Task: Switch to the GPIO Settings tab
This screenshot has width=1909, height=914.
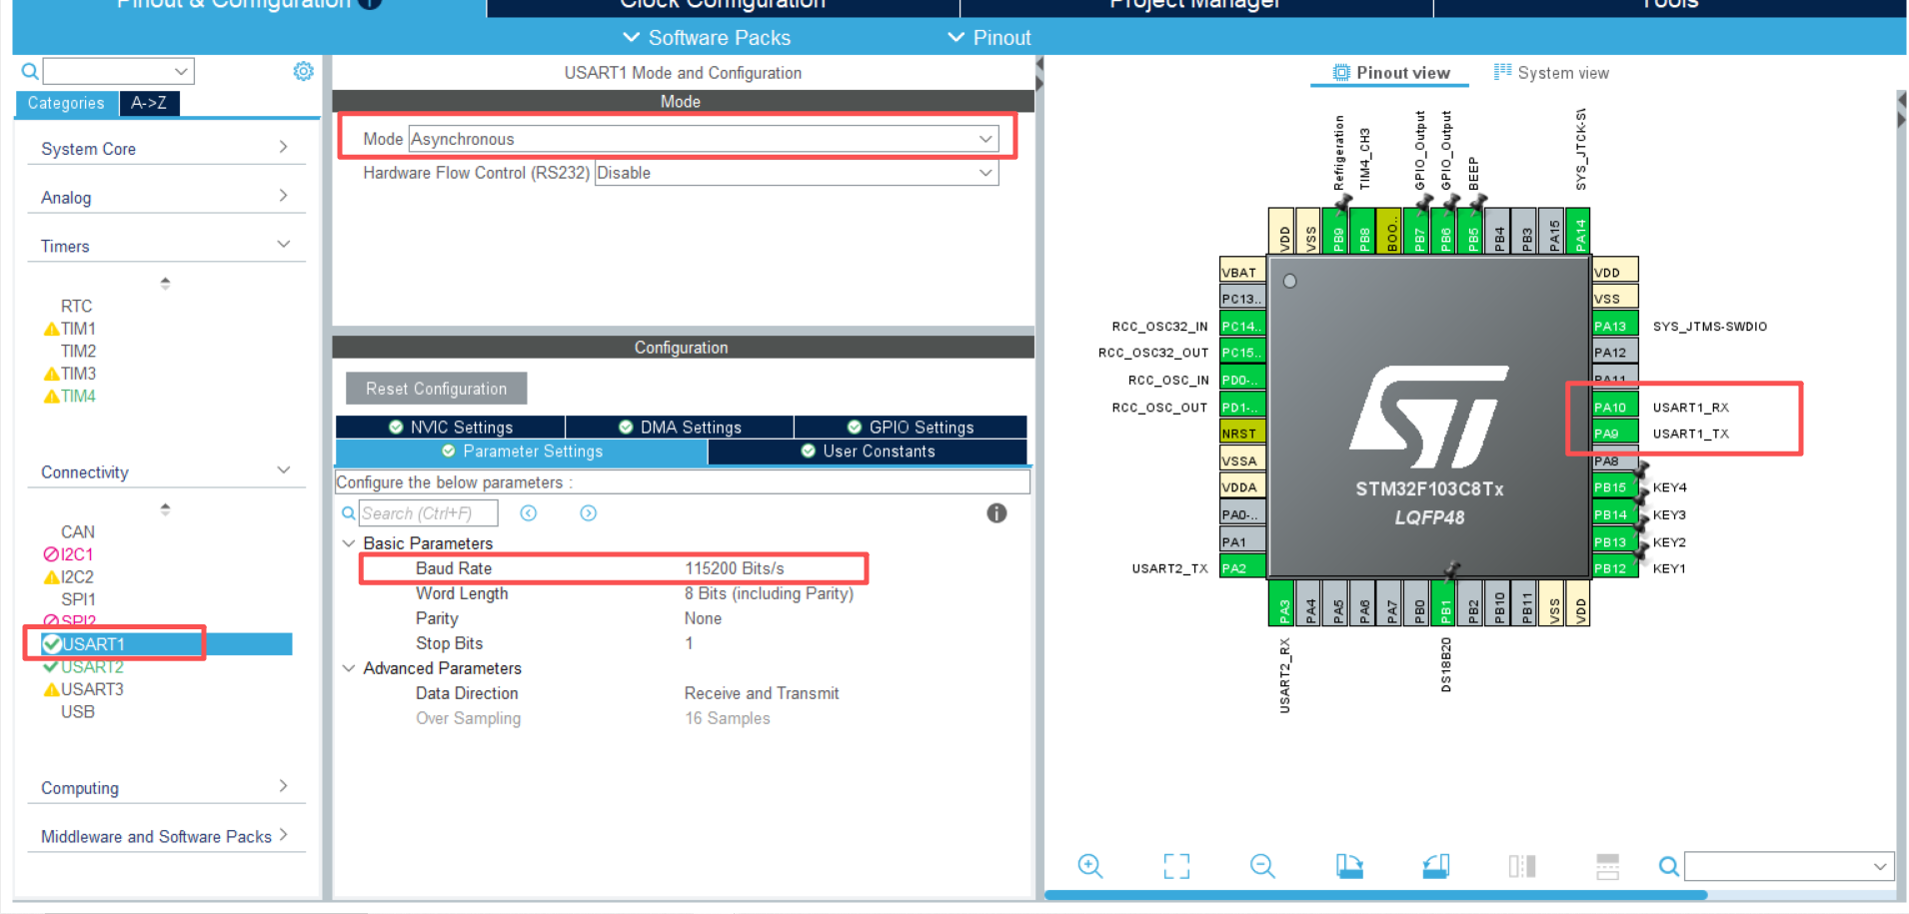Action: coord(910,427)
